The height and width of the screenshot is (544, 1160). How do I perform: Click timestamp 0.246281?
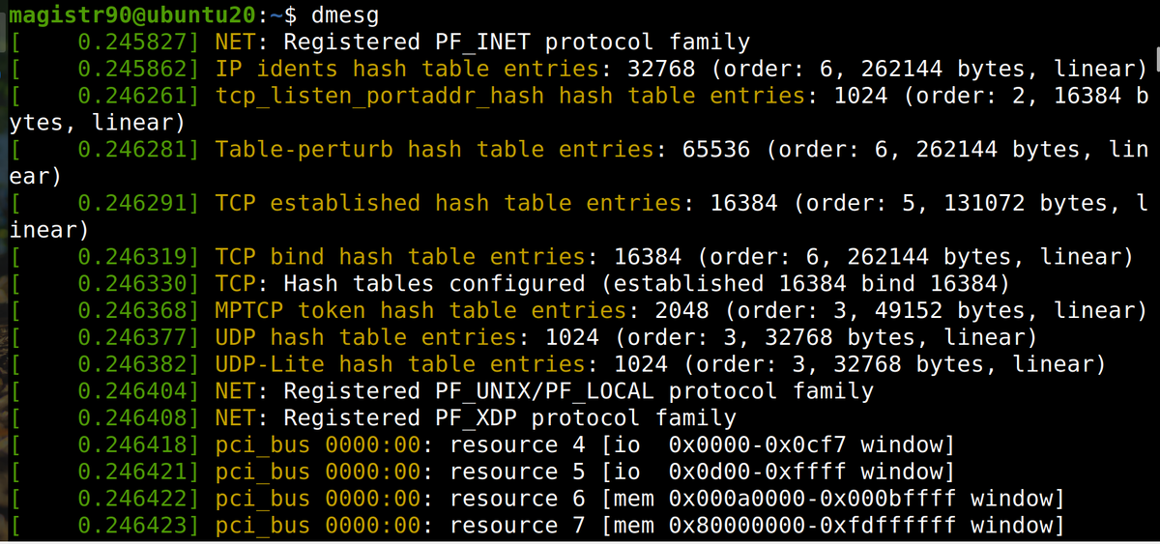point(131,150)
